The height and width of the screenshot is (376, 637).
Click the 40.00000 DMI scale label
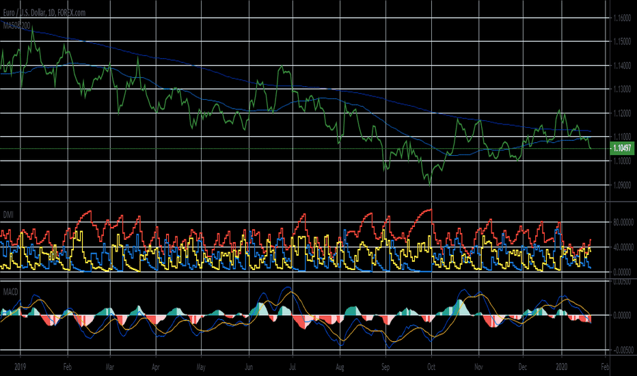pyautogui.click(x=623, y=247)
